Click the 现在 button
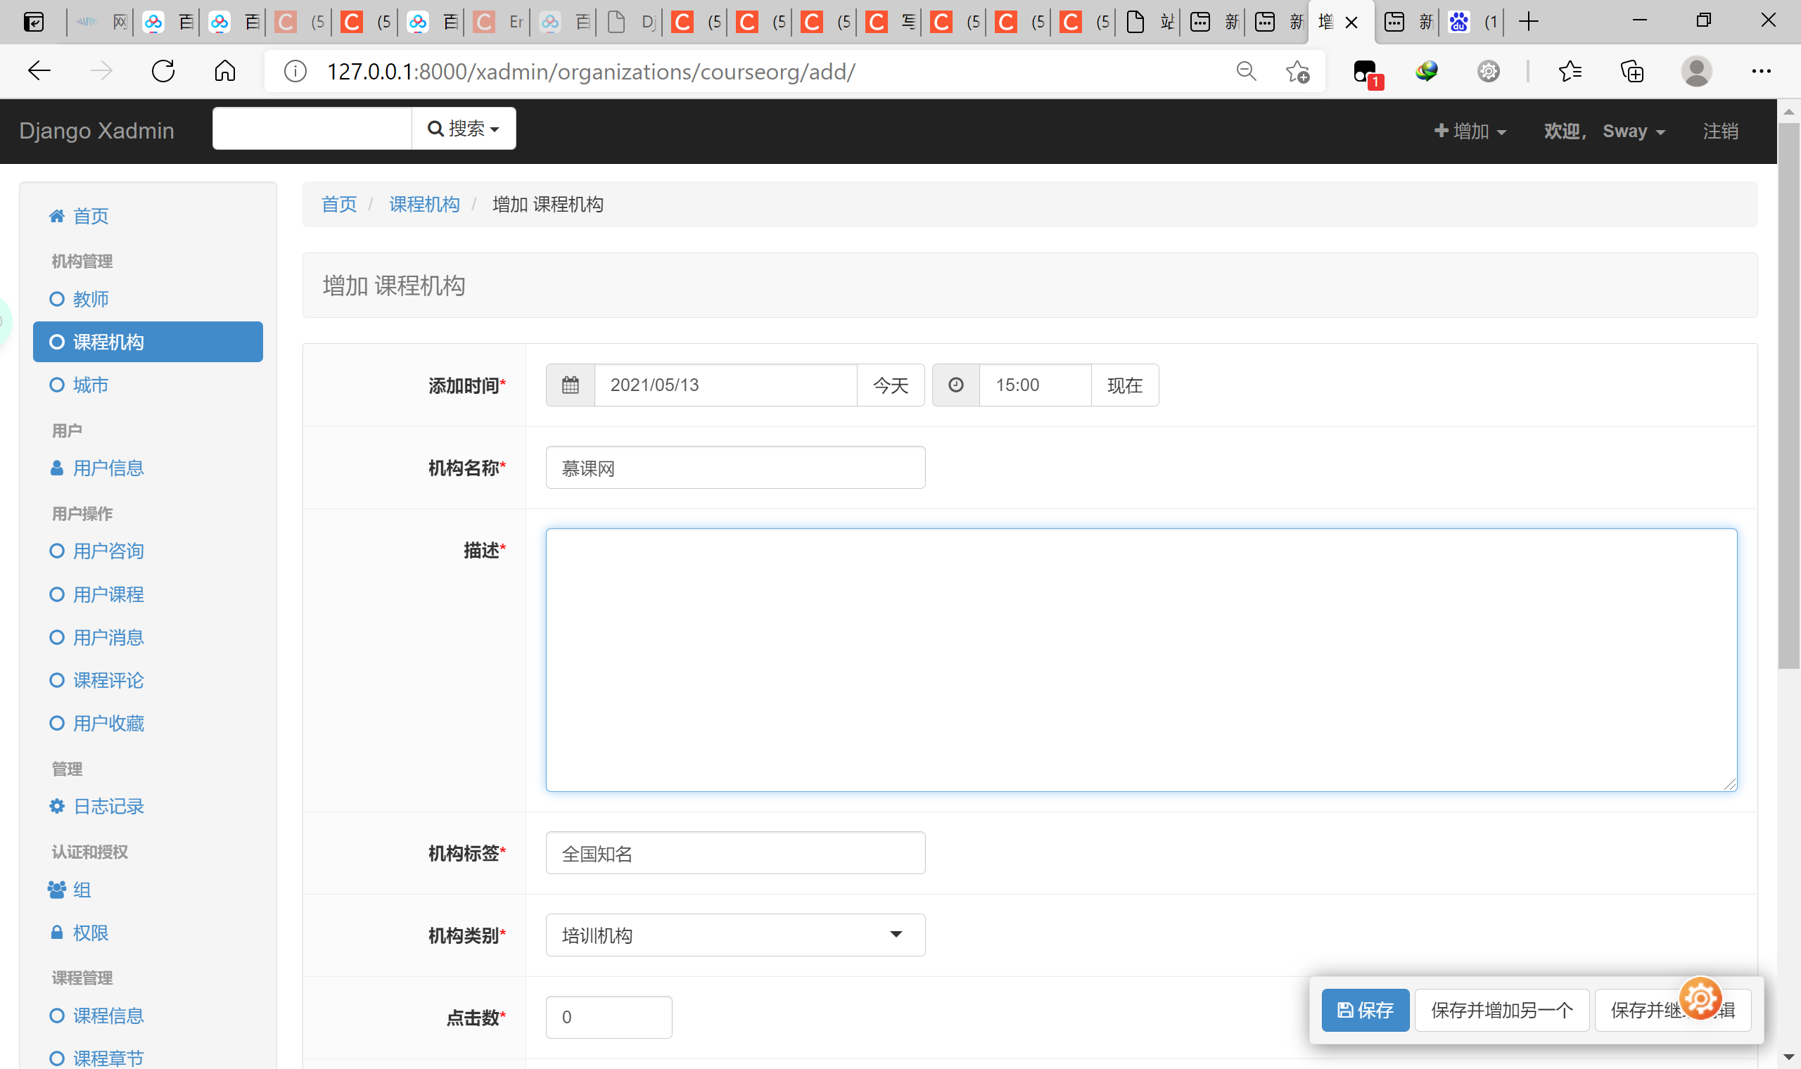Image resolution: width=1801 pixels, height=1069 pixels. [x=1124, y=385]
